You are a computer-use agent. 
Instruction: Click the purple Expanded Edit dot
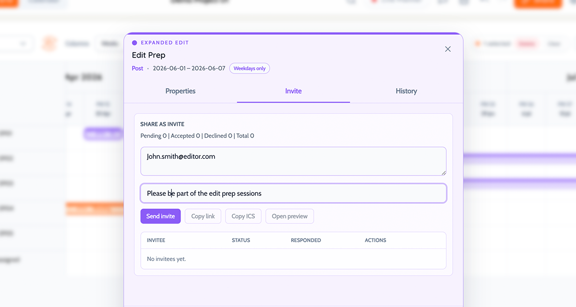[134, 43]
